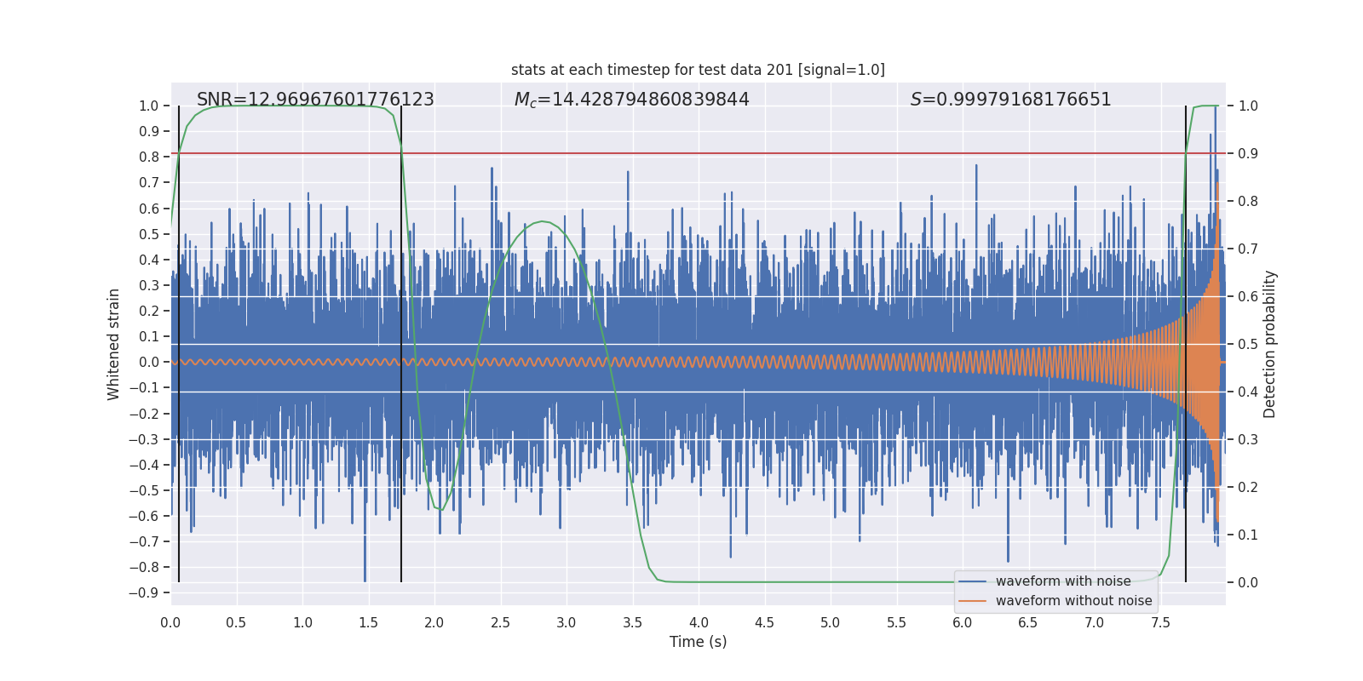Viewport: 1363px width, 681px height.
Task: Click the green curve's peak near 2.8 seconds
Action: click(x=542, y=221)
